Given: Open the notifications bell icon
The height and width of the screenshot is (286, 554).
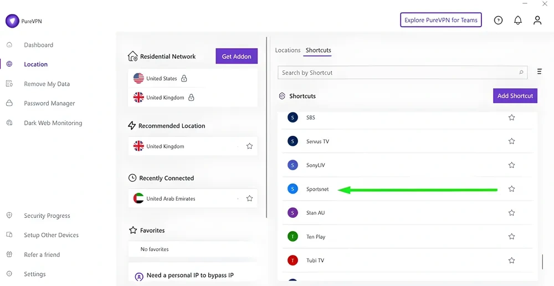Looking at the screenshot, I should coord(517,20).
